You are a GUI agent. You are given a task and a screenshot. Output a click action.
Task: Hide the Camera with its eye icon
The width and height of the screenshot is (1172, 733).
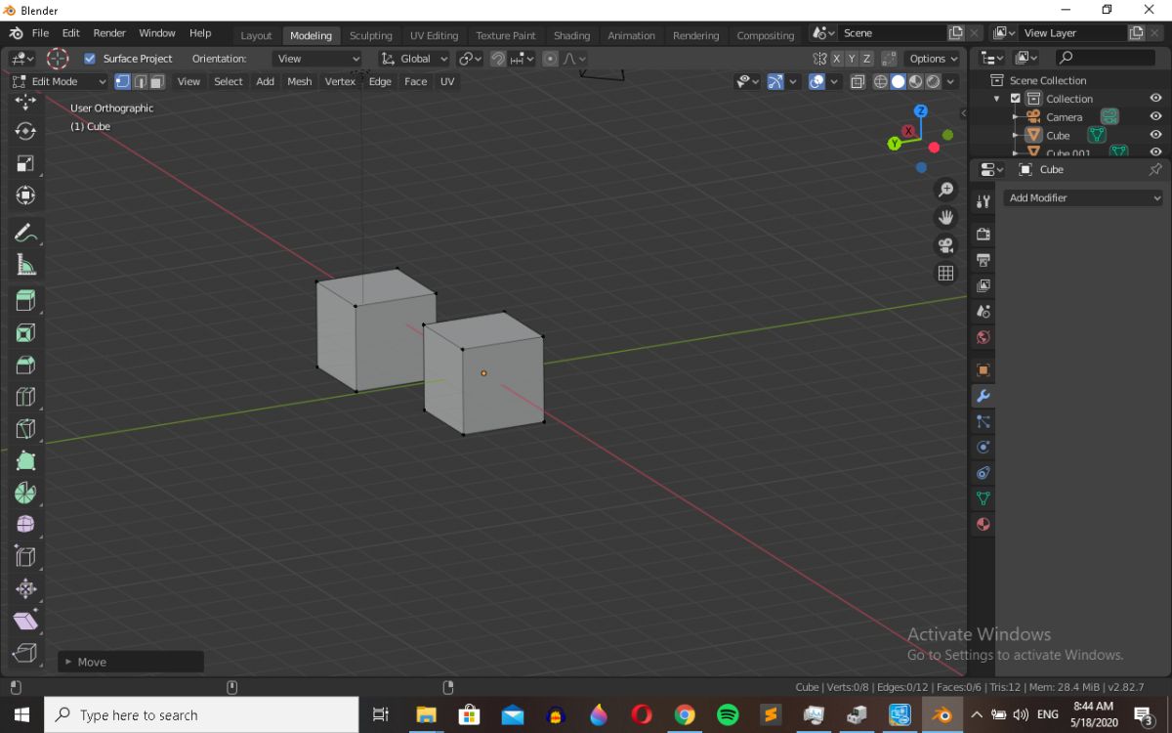click(x=1155, y=117)
